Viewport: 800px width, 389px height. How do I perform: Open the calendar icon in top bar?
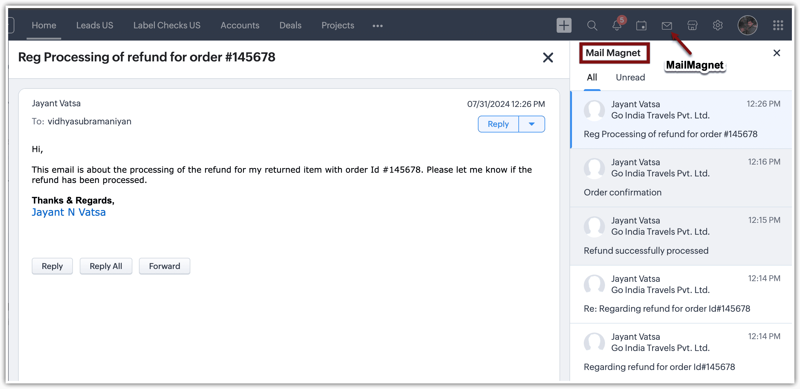pos(641,25)
